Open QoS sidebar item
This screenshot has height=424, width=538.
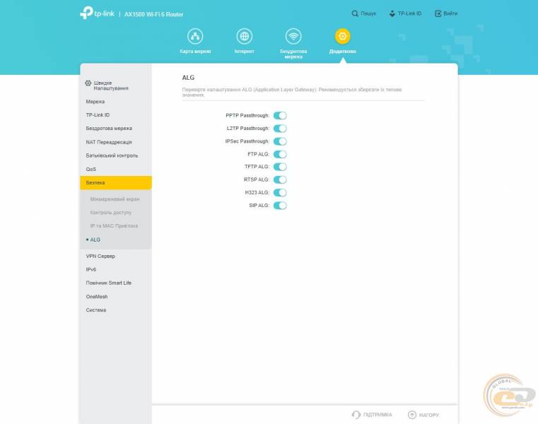(x=116, y=169)
